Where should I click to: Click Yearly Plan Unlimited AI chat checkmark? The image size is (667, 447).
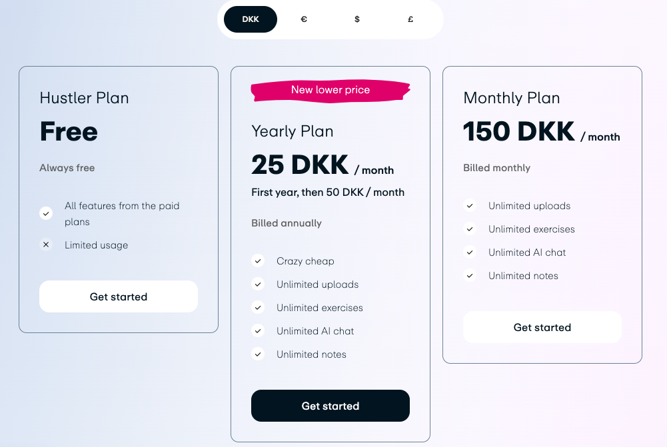tap(258, 331)
